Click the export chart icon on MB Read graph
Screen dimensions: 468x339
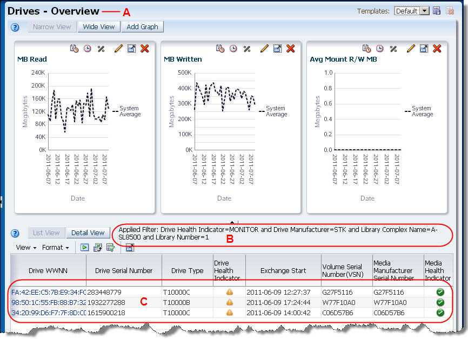(x=132, y=48)
